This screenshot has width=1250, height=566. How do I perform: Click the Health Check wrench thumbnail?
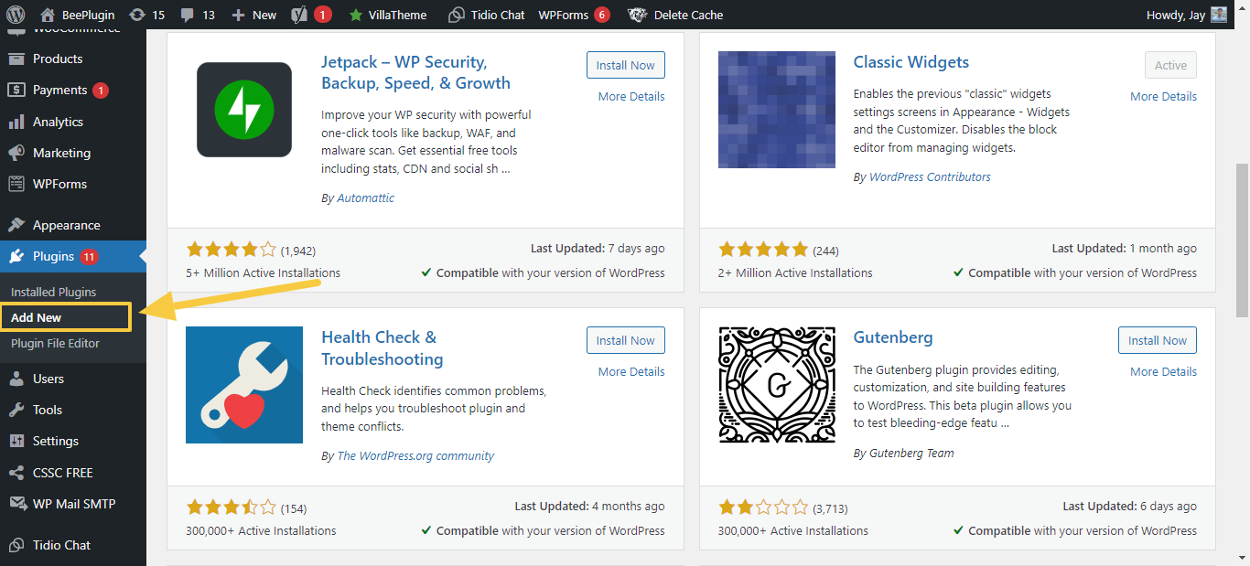[244, 385]
